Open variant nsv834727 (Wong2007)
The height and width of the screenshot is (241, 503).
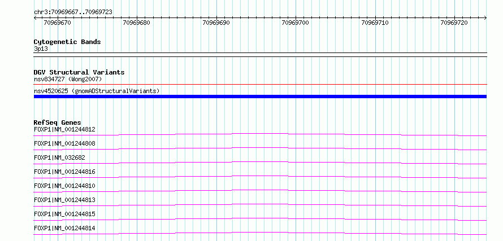pos(68,79)
